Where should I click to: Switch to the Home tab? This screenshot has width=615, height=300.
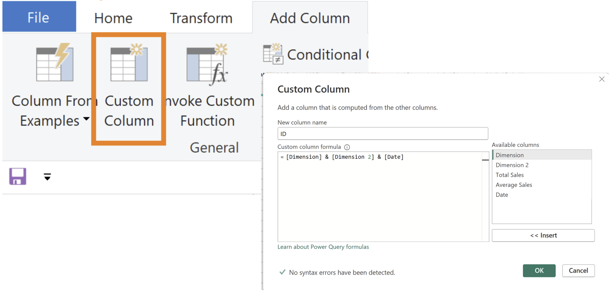113,18
